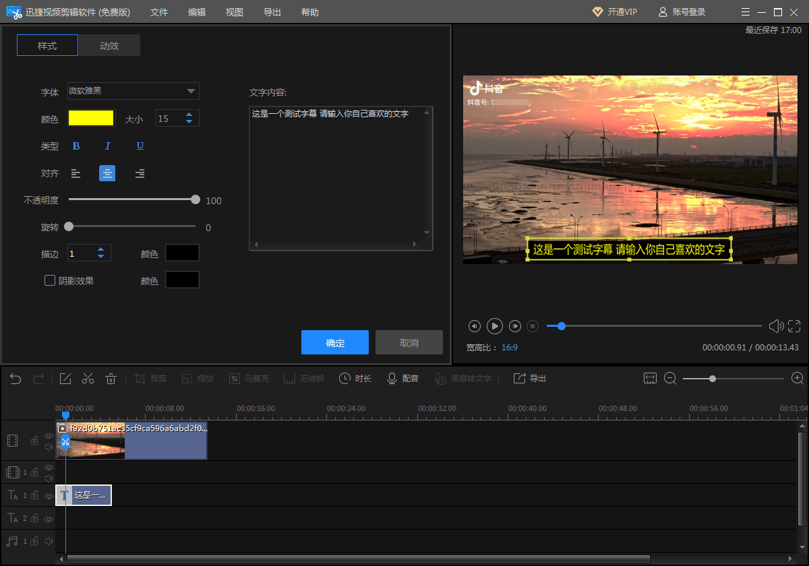The height and width of the screenshot is (566, 809).
Task: Click 开通VIP link
Action: pyautogui.click(x=614, y=12)
